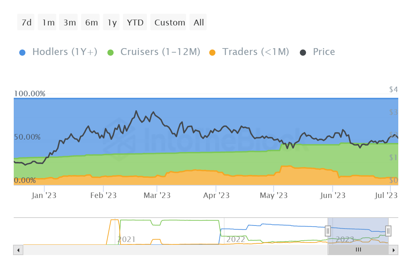The width and height of the screenshot is (412, 275).
Task: Click the left navigator range handle
Action: (328, 231)
